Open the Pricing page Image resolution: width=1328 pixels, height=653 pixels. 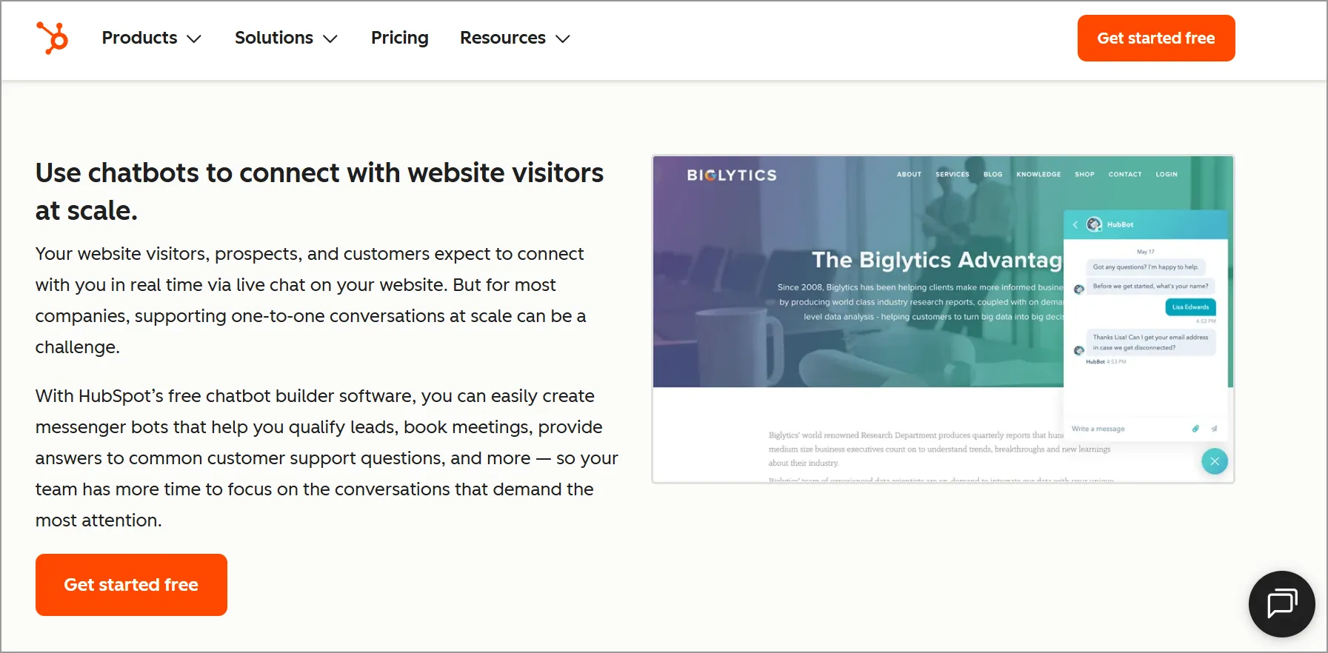[x=400, y=38]
